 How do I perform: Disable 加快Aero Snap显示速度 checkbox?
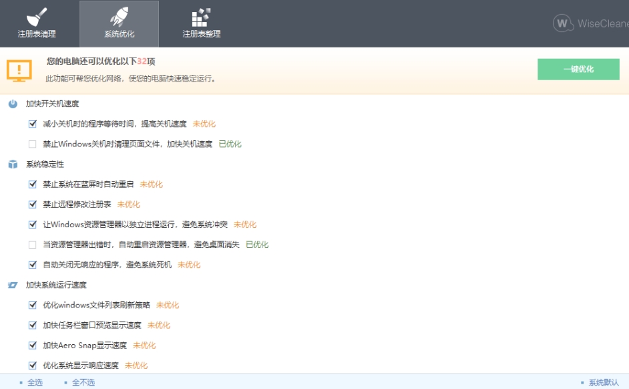pos(33,346)
